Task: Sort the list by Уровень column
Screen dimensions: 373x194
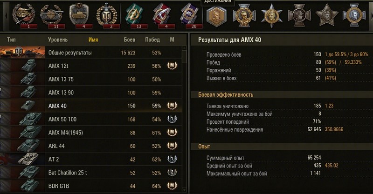Action: (x=58, y=40)
